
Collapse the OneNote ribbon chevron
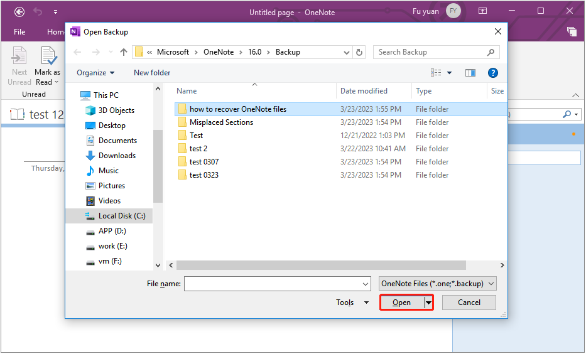click(x=575, y=95)
